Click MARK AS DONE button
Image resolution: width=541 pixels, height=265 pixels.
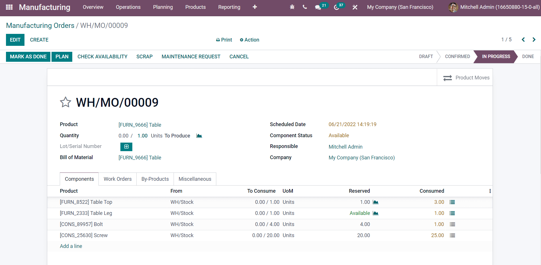(x=28, y=57)
